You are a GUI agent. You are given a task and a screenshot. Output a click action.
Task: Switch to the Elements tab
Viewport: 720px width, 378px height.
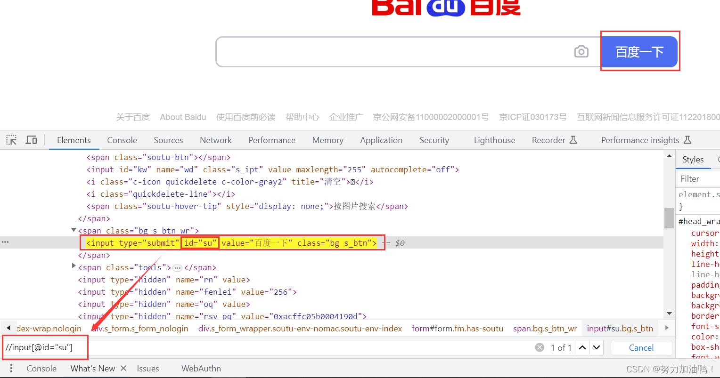(x=74, y=140)
